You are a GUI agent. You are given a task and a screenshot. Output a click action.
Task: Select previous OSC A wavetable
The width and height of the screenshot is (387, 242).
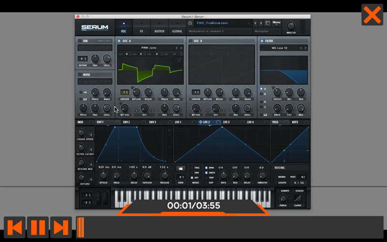177,48
